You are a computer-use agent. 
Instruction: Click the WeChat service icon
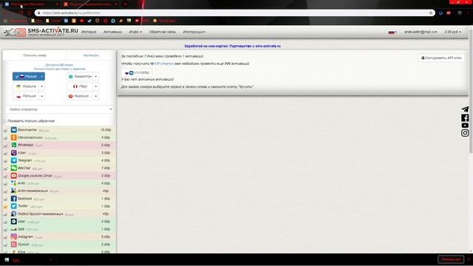coord(13,168)
